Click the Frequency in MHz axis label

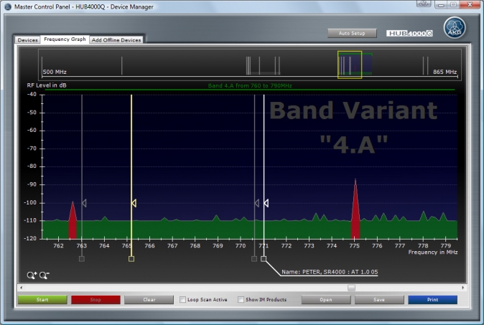(x=433, y=253)
